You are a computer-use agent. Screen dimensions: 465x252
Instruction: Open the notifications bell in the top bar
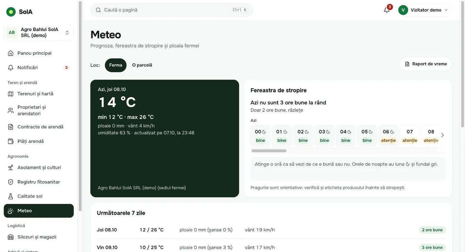click(x=387, y=10)
